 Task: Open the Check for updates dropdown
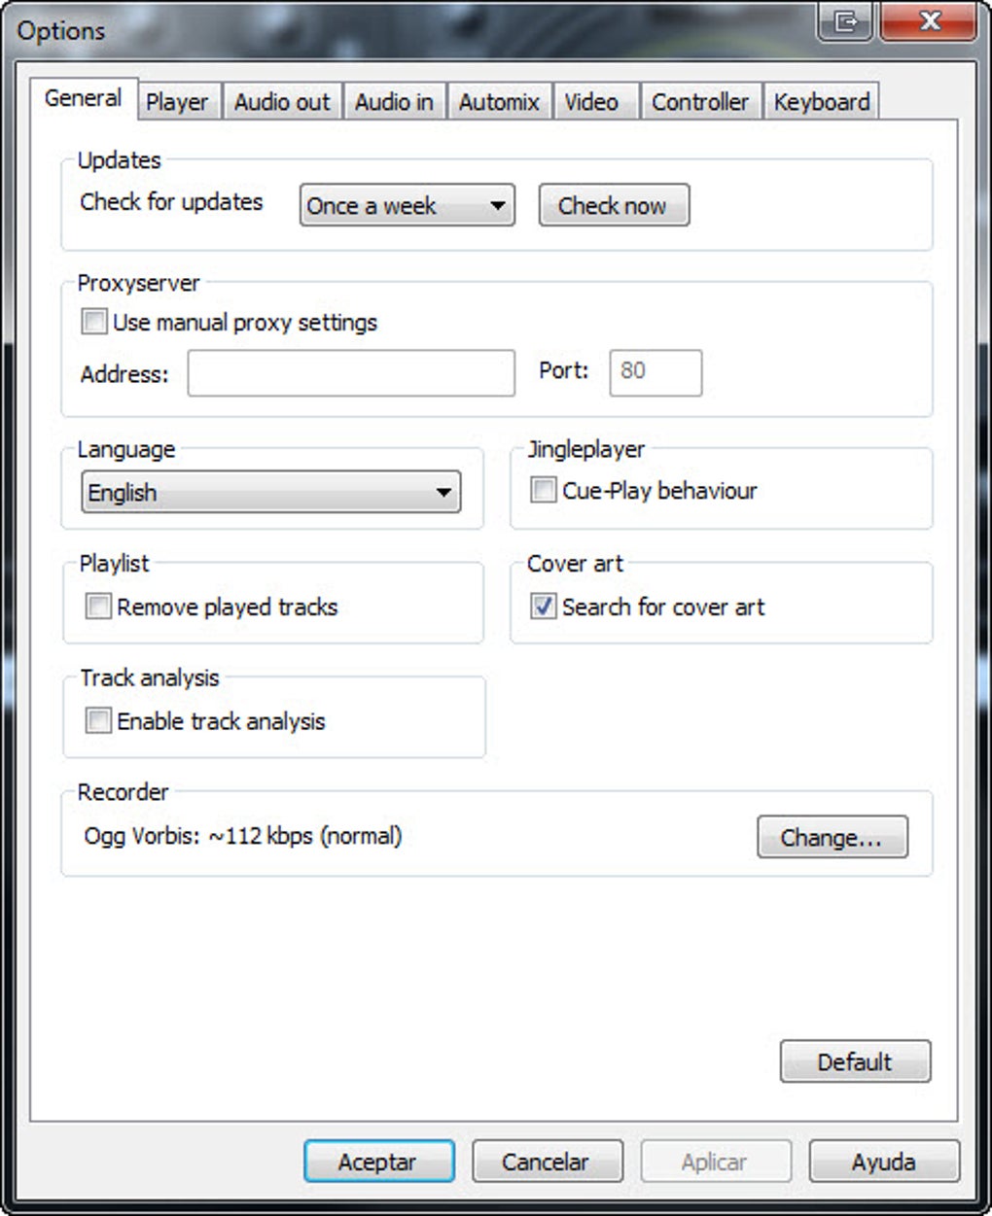click(407, 206)
